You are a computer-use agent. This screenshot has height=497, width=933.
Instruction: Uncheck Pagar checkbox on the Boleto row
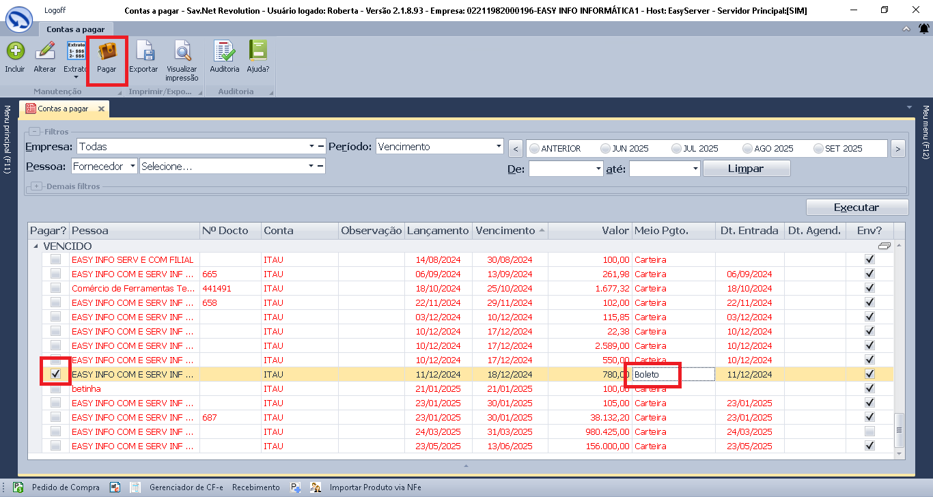[x=56, y=374]
